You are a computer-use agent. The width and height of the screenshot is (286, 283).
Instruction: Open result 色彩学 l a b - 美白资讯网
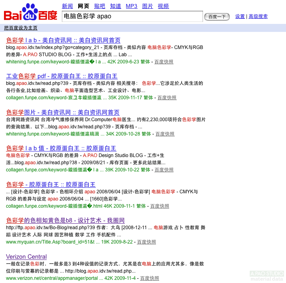click(x=63, y=40)
